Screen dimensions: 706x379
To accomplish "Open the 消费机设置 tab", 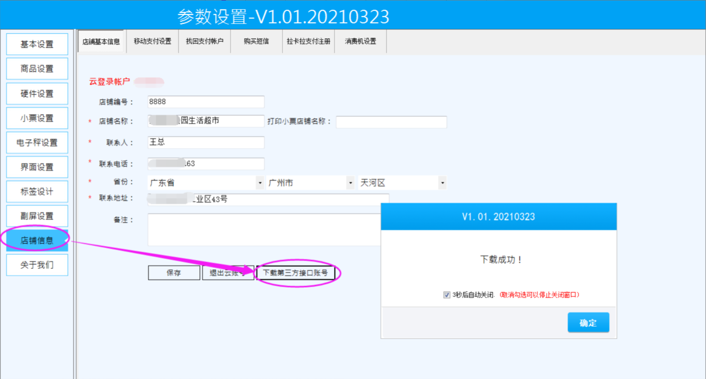I will click(361, 41).
